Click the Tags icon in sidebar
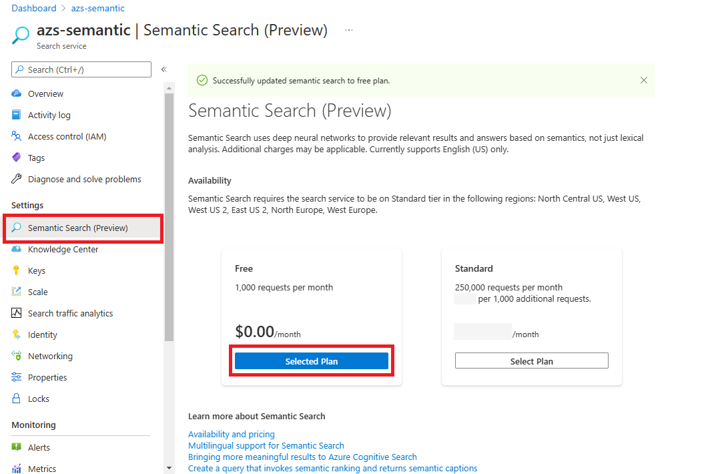This screenshot has height=474, width=714. (x=17, y=158)
